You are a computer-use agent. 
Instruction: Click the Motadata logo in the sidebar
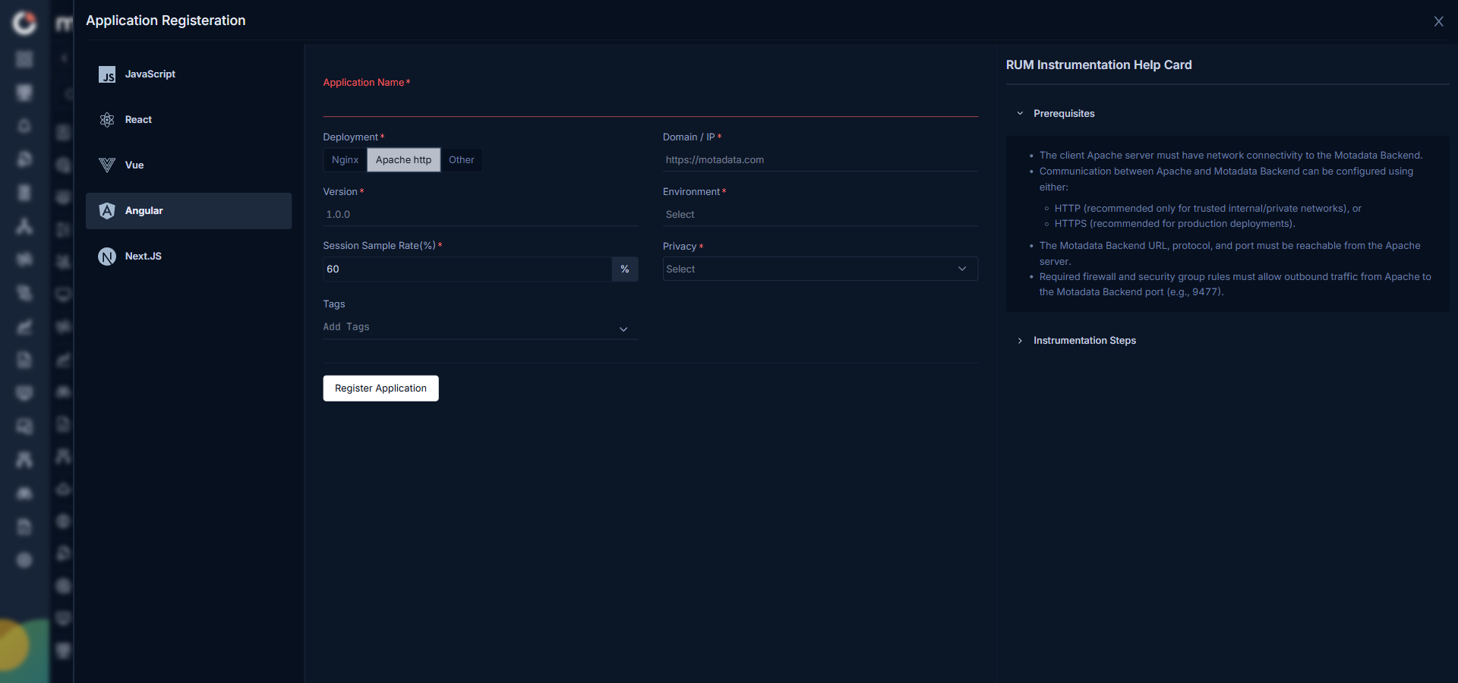(24, 23)
